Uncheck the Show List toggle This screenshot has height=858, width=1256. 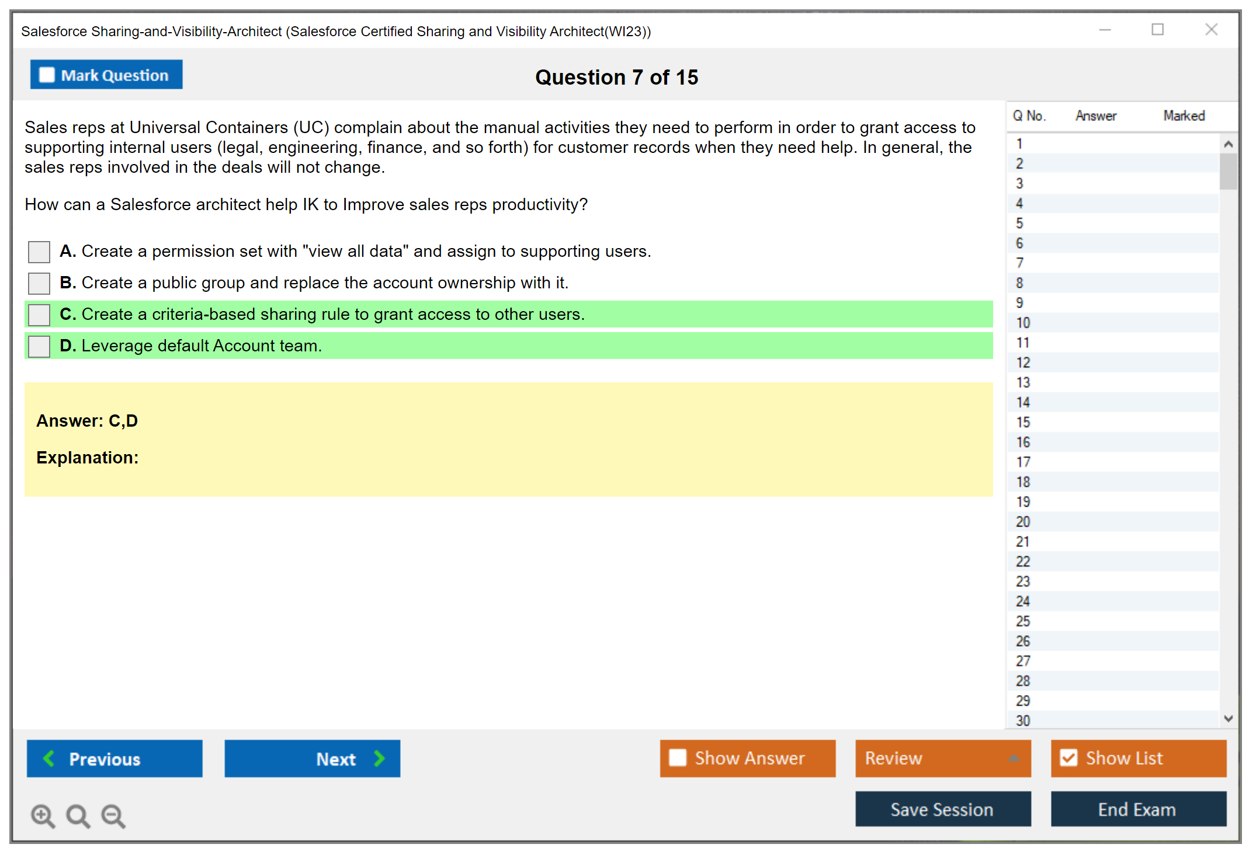1068,758
